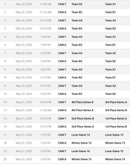Select May 20, 2023 date in game 9
Viewport: 130px width, 164px height.
[24, 70]
